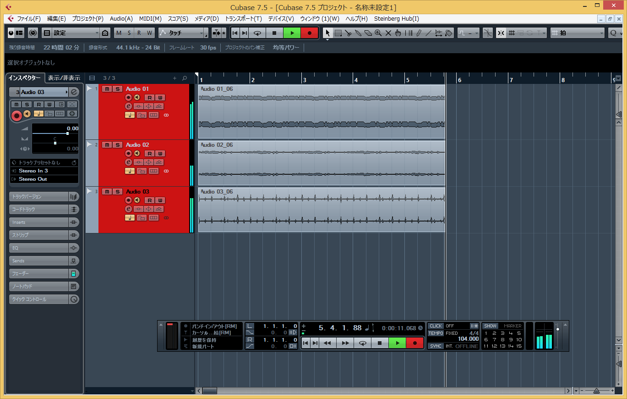
Task: Select the Time Warp tool
Action: 409,33
